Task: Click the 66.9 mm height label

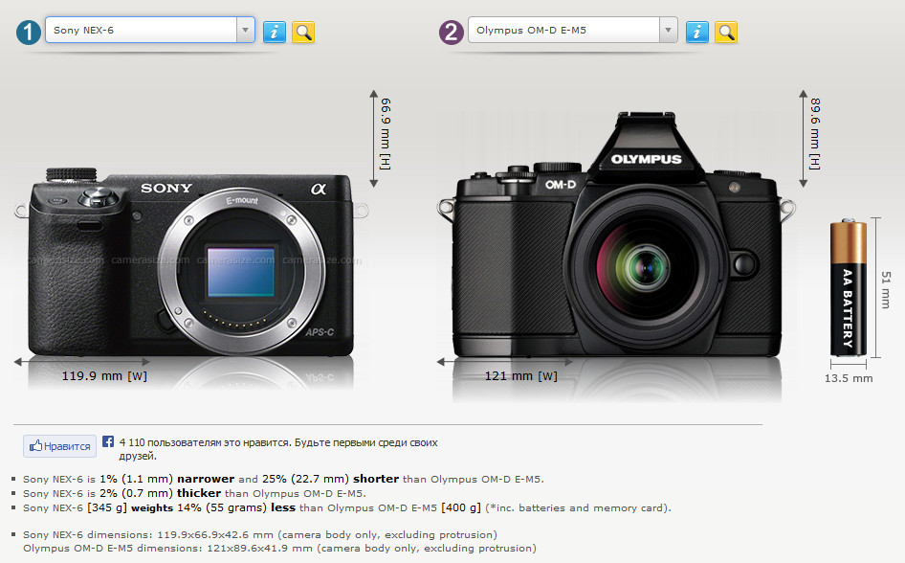Action: [386, 133]
